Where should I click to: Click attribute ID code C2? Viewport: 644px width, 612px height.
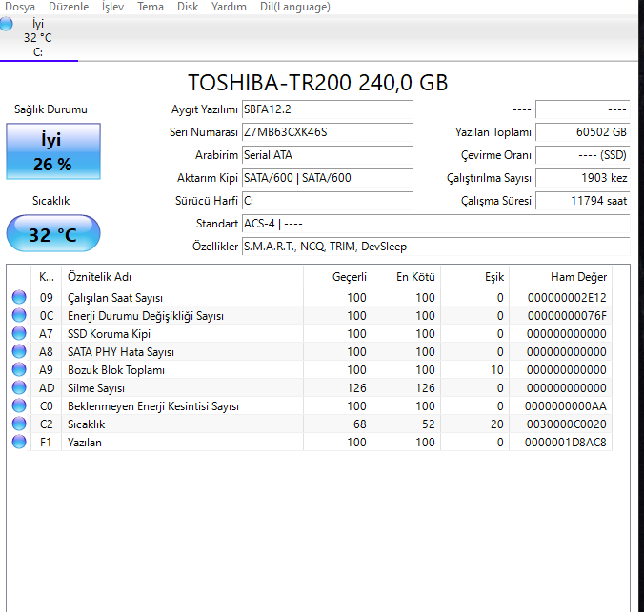pos(46,424)
